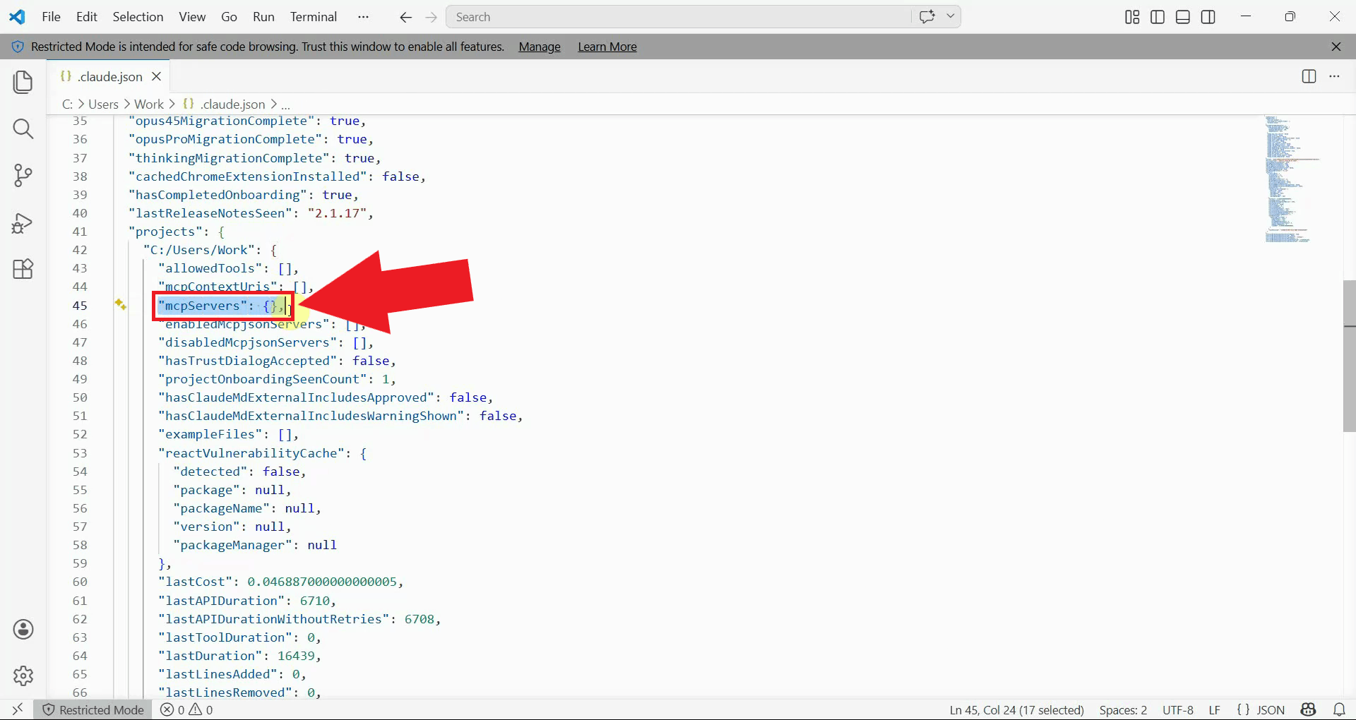
Task: Open the Manage gear icon
Action: (23, 676)
